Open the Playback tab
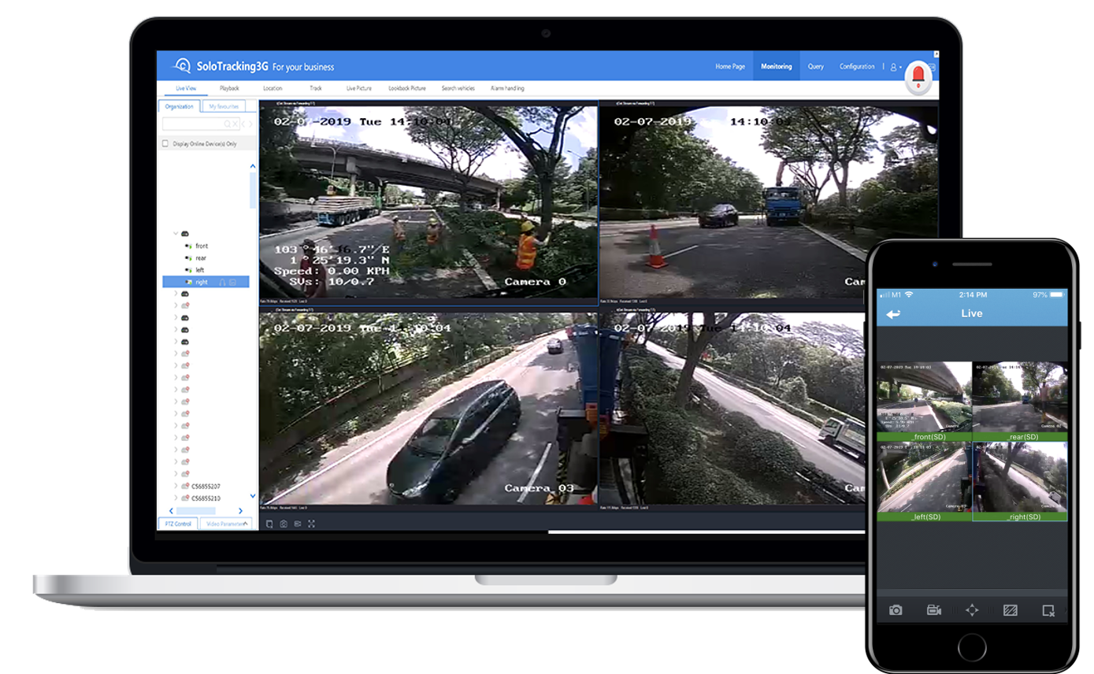Image resolution: width=1094 pixels, height=674 pixels. [229, 88]
